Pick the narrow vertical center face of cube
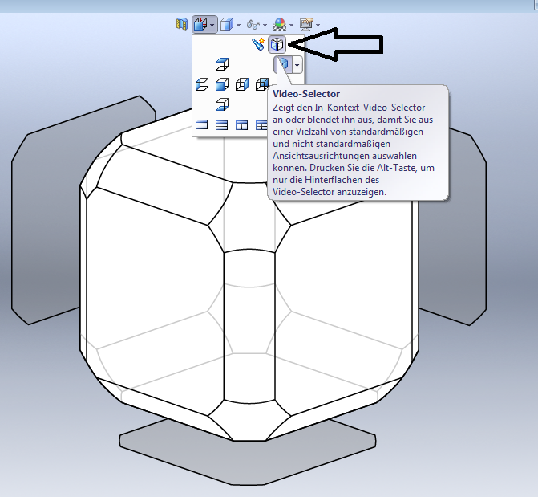Image resolution: width=538 pixels, height=497 pixels. tap(249, 327)
